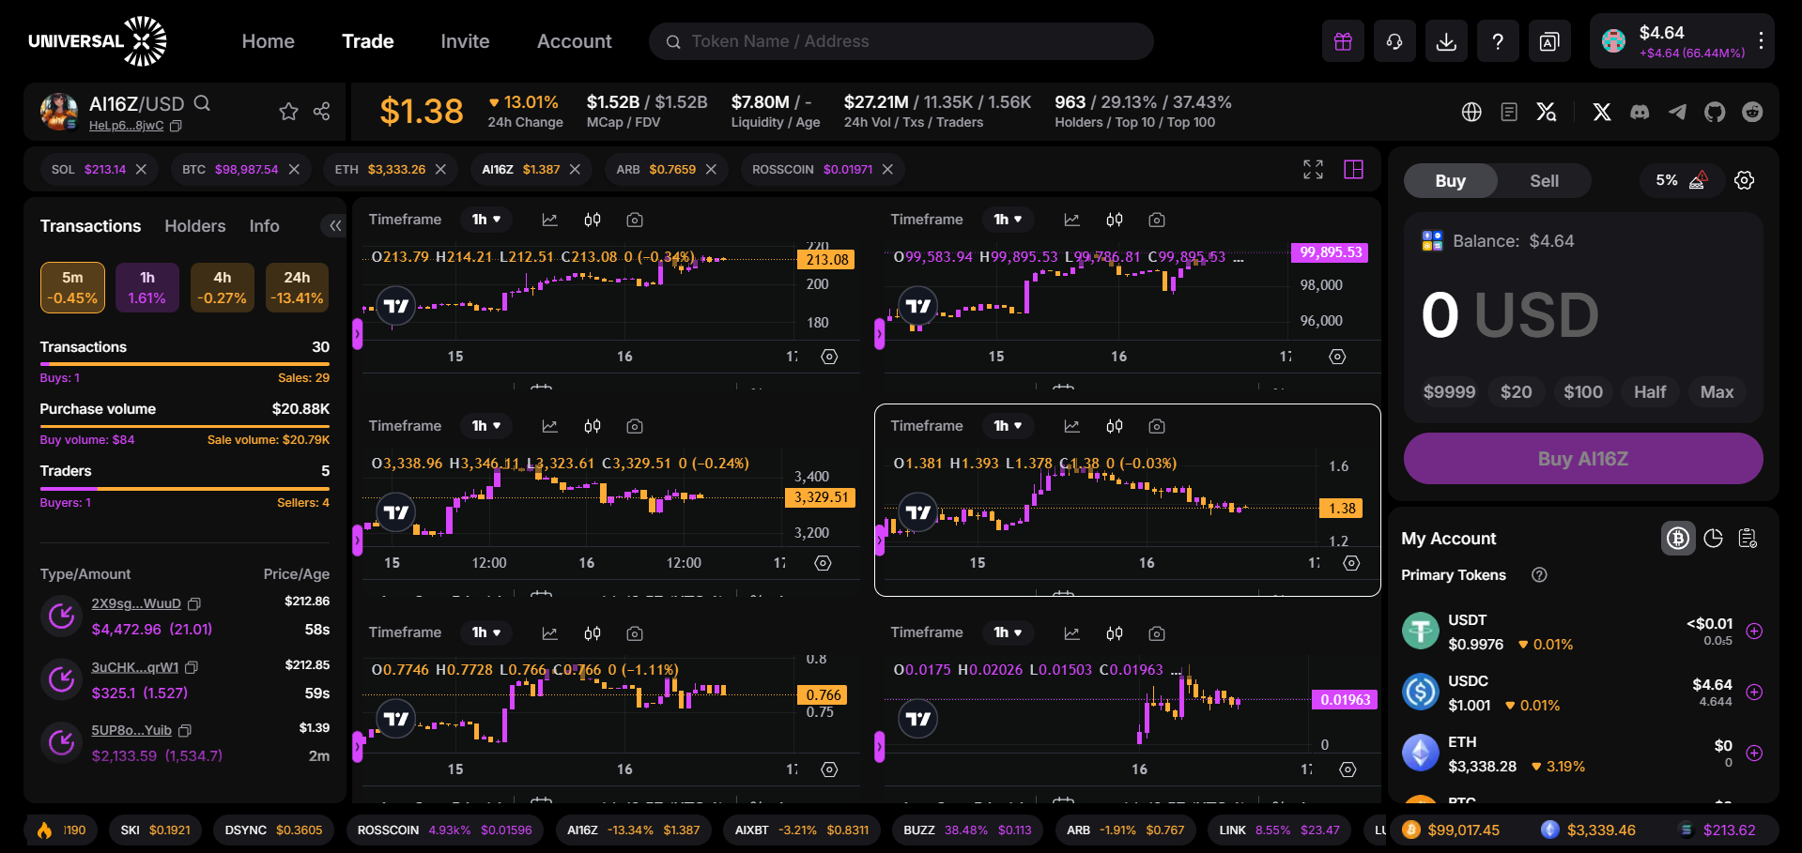The image size is (1802, 853).
Task: Go to the Home page
Action: click(268, 41)
